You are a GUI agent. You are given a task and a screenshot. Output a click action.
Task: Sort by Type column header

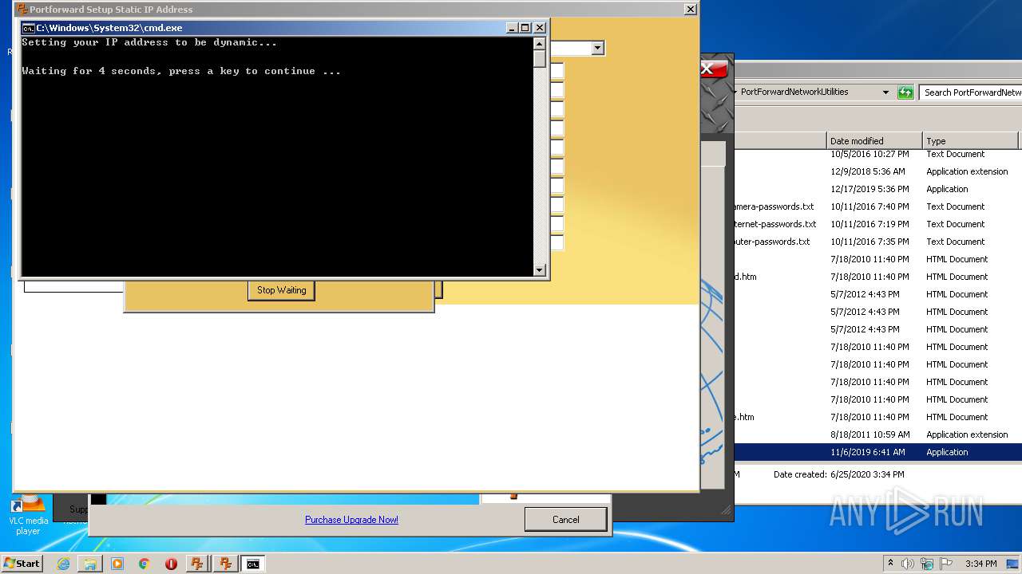pyautogui.click(x=970, y=141)
